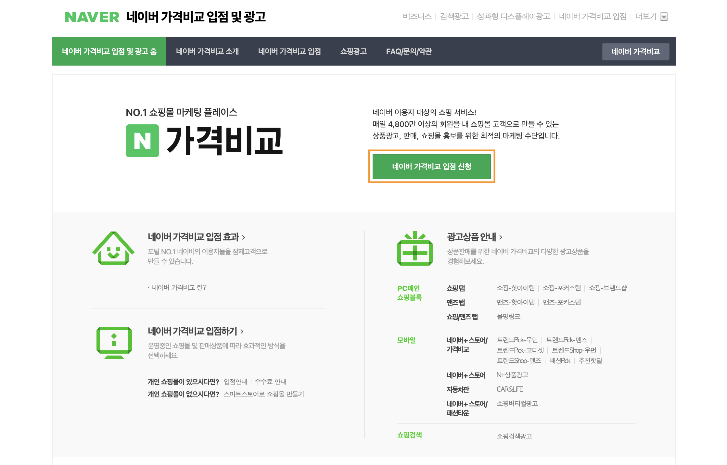Open 쇼핑-핫아이템 link
The width and height of the screenshot is (727, 465).
tap(516, 288)
